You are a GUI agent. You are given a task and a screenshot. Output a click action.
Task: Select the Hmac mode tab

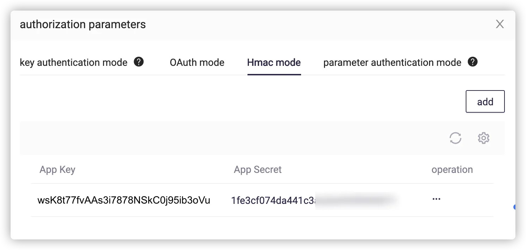[274, 63]
